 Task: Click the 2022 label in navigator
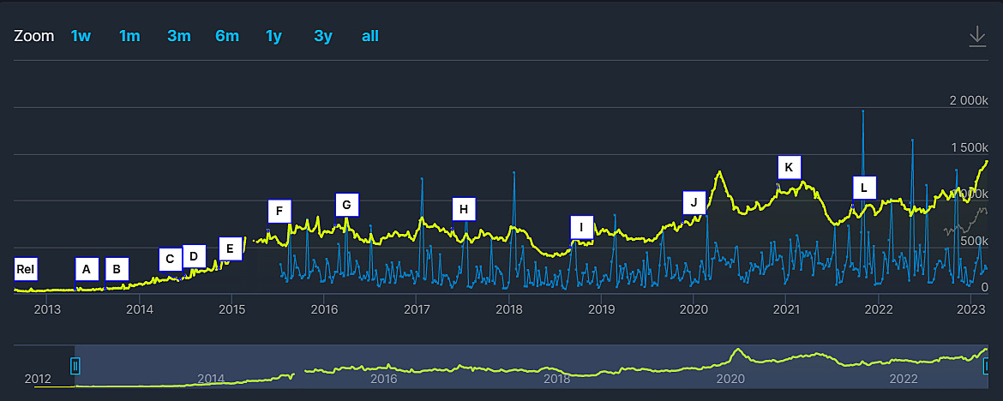coord(904,380)
